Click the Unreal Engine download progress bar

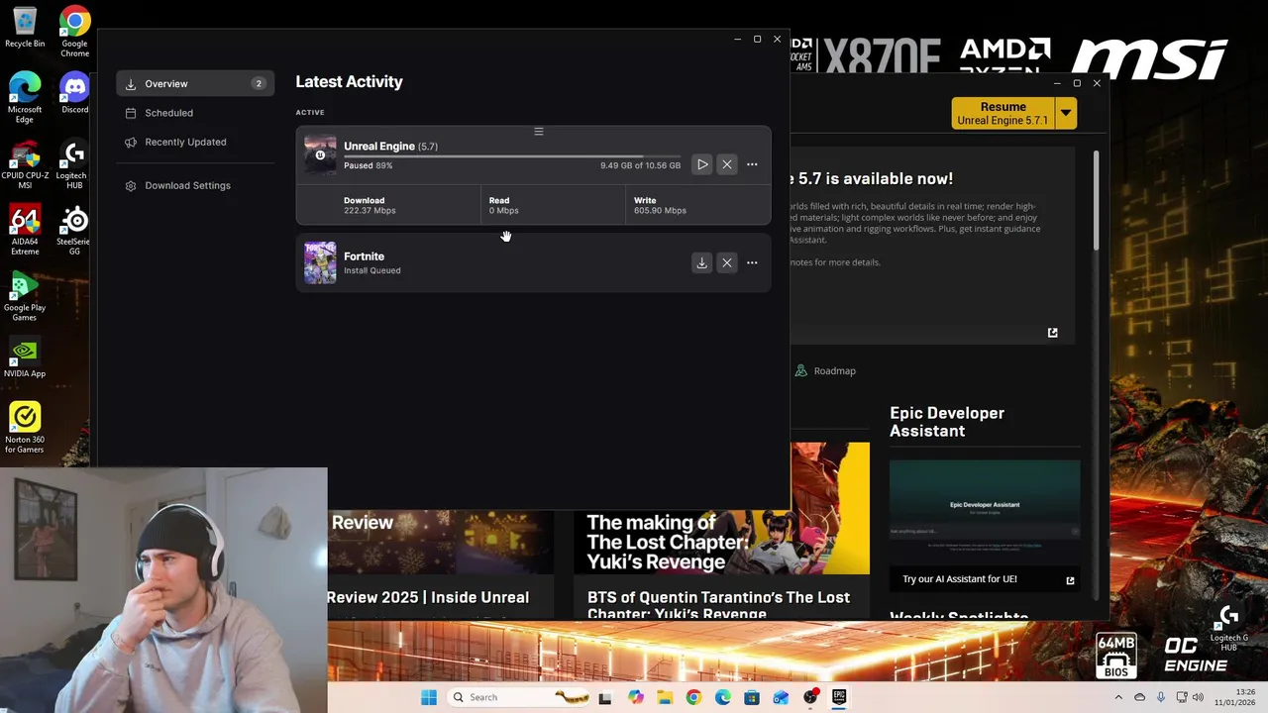512,156
